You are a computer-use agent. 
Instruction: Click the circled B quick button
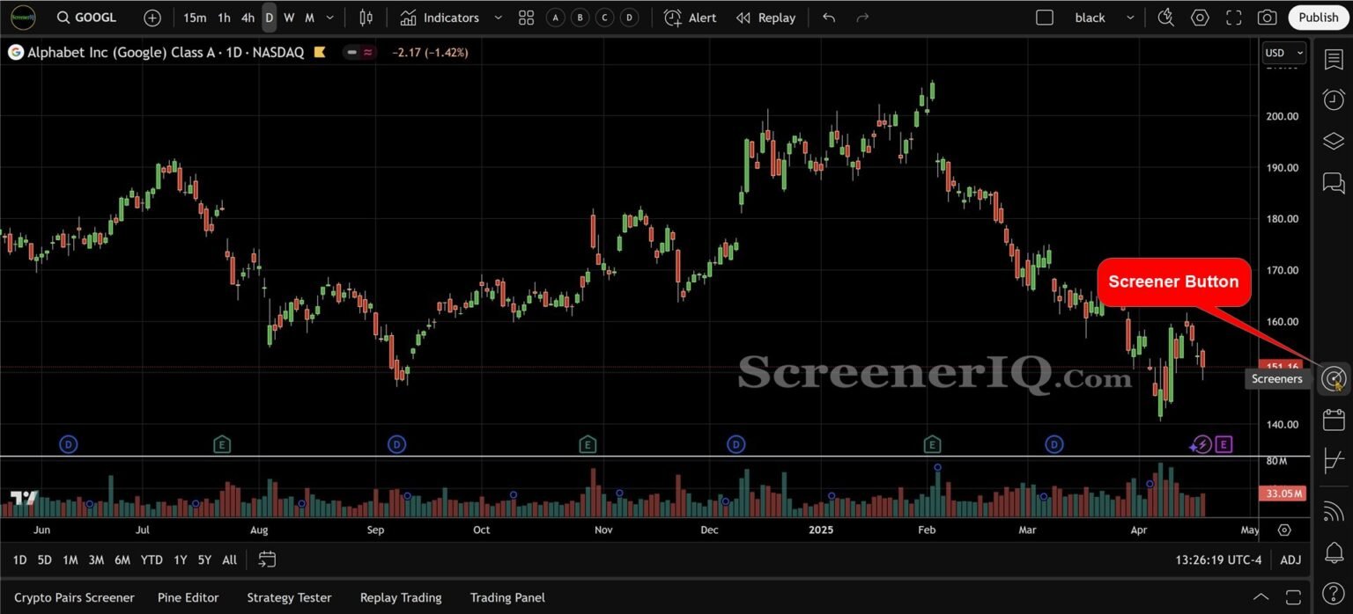pos(580,18)
